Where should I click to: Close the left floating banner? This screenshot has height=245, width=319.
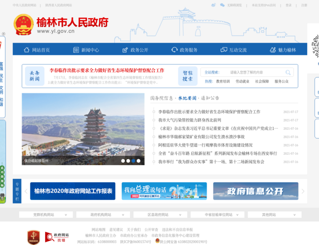click(3, 34)
